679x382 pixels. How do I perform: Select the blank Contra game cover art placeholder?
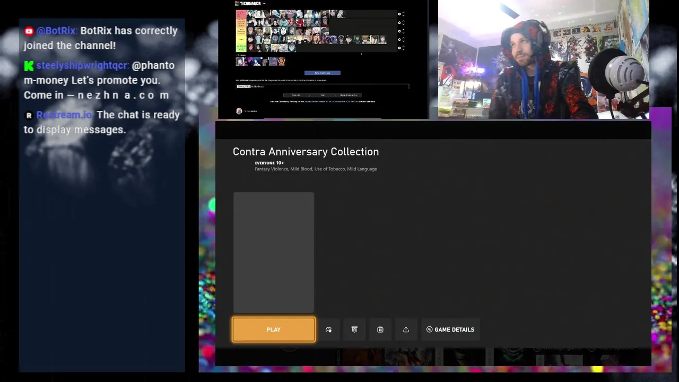274,253
